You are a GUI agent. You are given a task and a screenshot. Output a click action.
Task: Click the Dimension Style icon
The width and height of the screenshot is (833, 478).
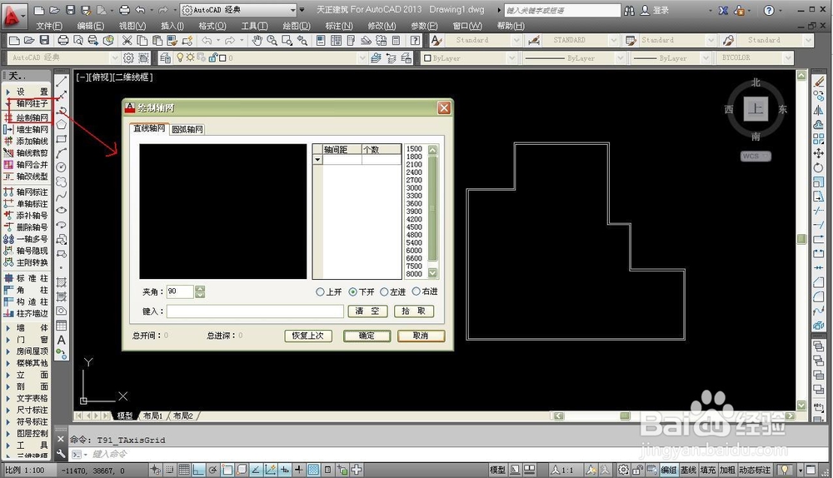(x=534, y=40)
